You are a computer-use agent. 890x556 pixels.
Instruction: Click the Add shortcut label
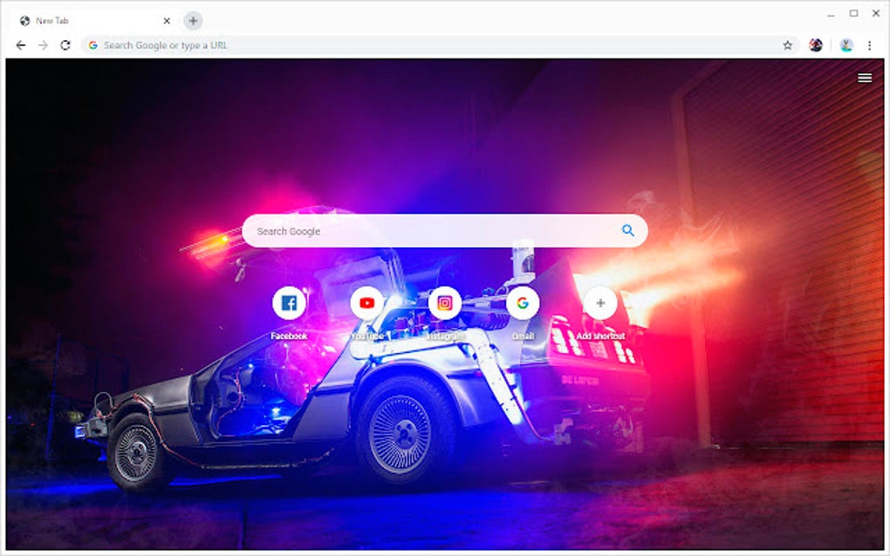pyautogui.click(x=600, y=336)
